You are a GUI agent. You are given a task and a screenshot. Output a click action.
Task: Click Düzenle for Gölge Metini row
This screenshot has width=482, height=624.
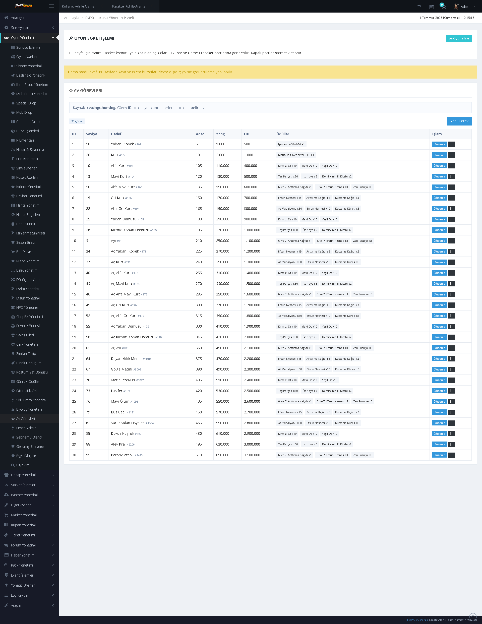(x=439, y=369)
